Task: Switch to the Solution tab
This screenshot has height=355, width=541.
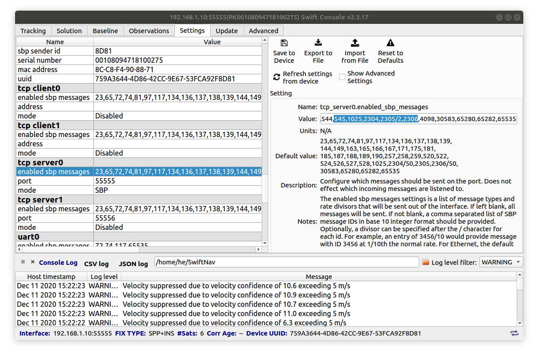Action: tap(69, 31)
